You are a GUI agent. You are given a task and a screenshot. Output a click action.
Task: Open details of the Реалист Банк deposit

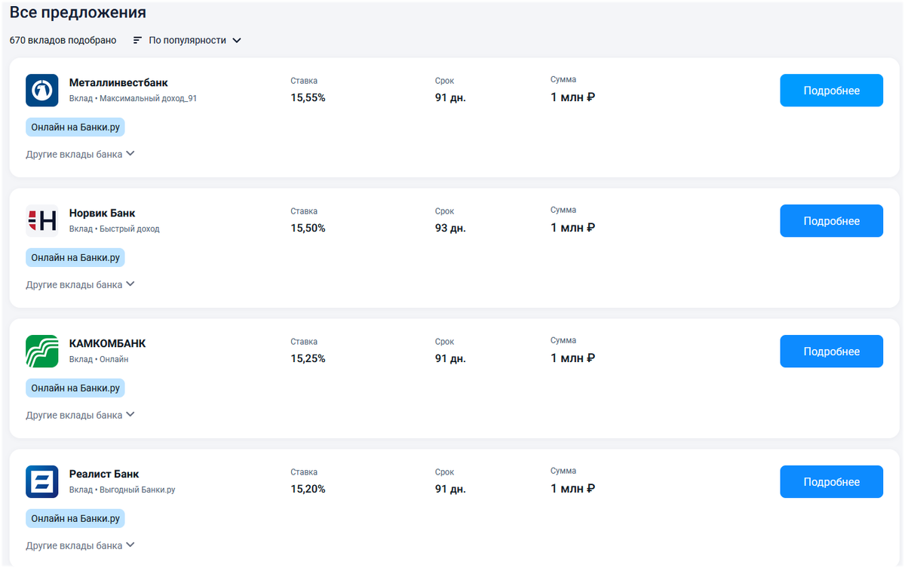(x=831, y=482)
